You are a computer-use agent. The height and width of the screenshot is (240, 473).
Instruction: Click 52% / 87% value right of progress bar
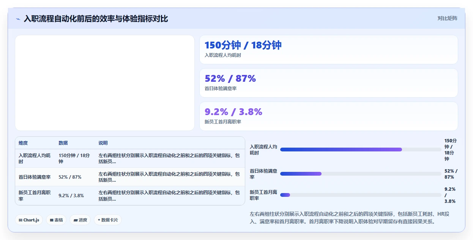point(451,174)
